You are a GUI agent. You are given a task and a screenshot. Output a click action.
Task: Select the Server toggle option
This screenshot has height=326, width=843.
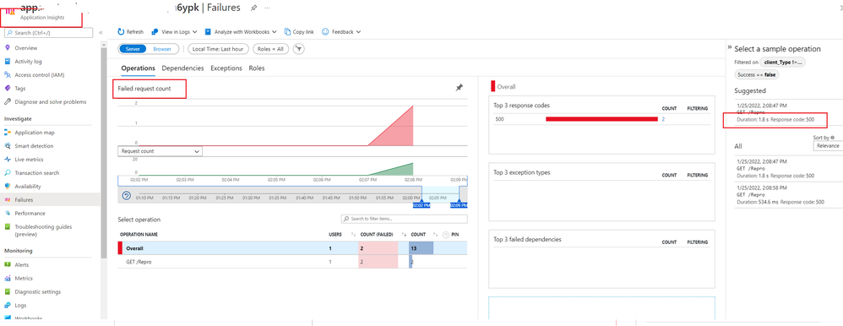[133, 49]
